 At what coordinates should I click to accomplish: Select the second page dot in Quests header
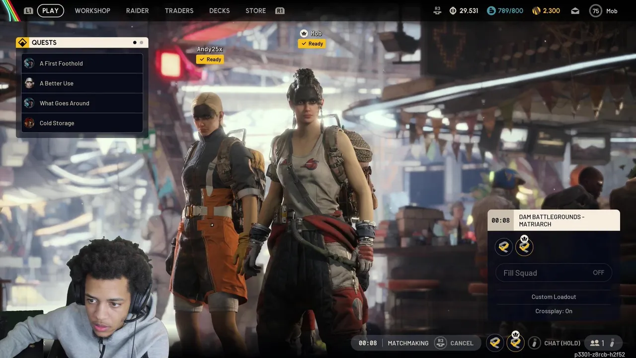point(141,43)
